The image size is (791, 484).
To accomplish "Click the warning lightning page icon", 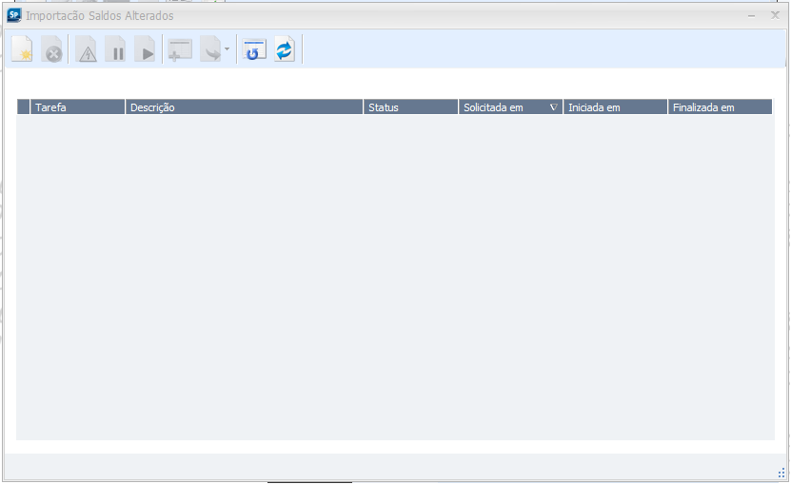I will coord(87,49).
